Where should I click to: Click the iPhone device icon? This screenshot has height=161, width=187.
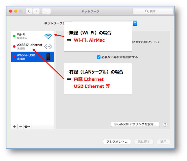click(48, 57)
